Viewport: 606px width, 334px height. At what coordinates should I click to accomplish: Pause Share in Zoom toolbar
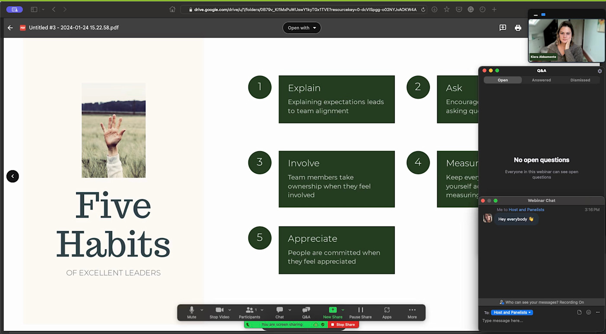361,312
